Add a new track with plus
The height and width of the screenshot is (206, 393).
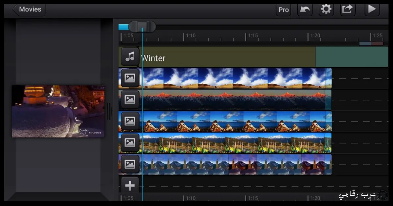[x=130, y=186]
